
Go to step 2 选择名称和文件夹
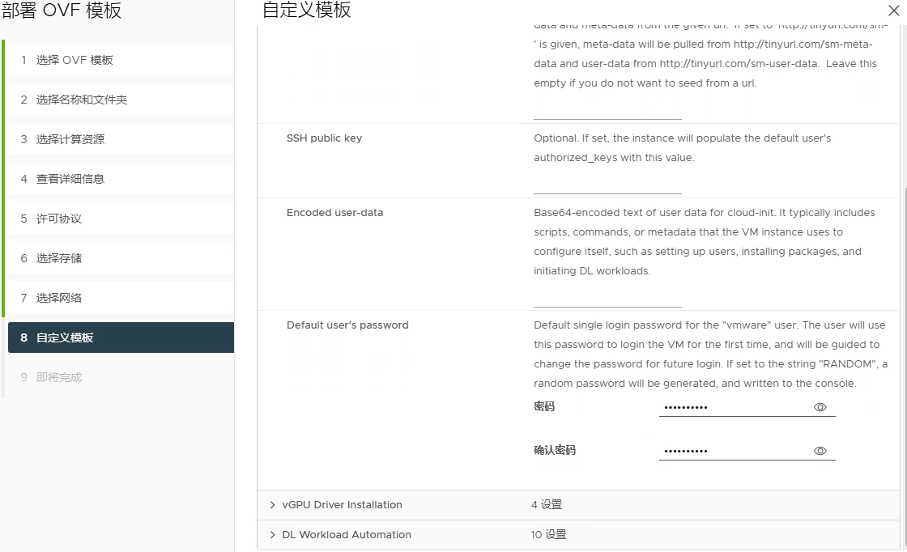click(81, 100)
